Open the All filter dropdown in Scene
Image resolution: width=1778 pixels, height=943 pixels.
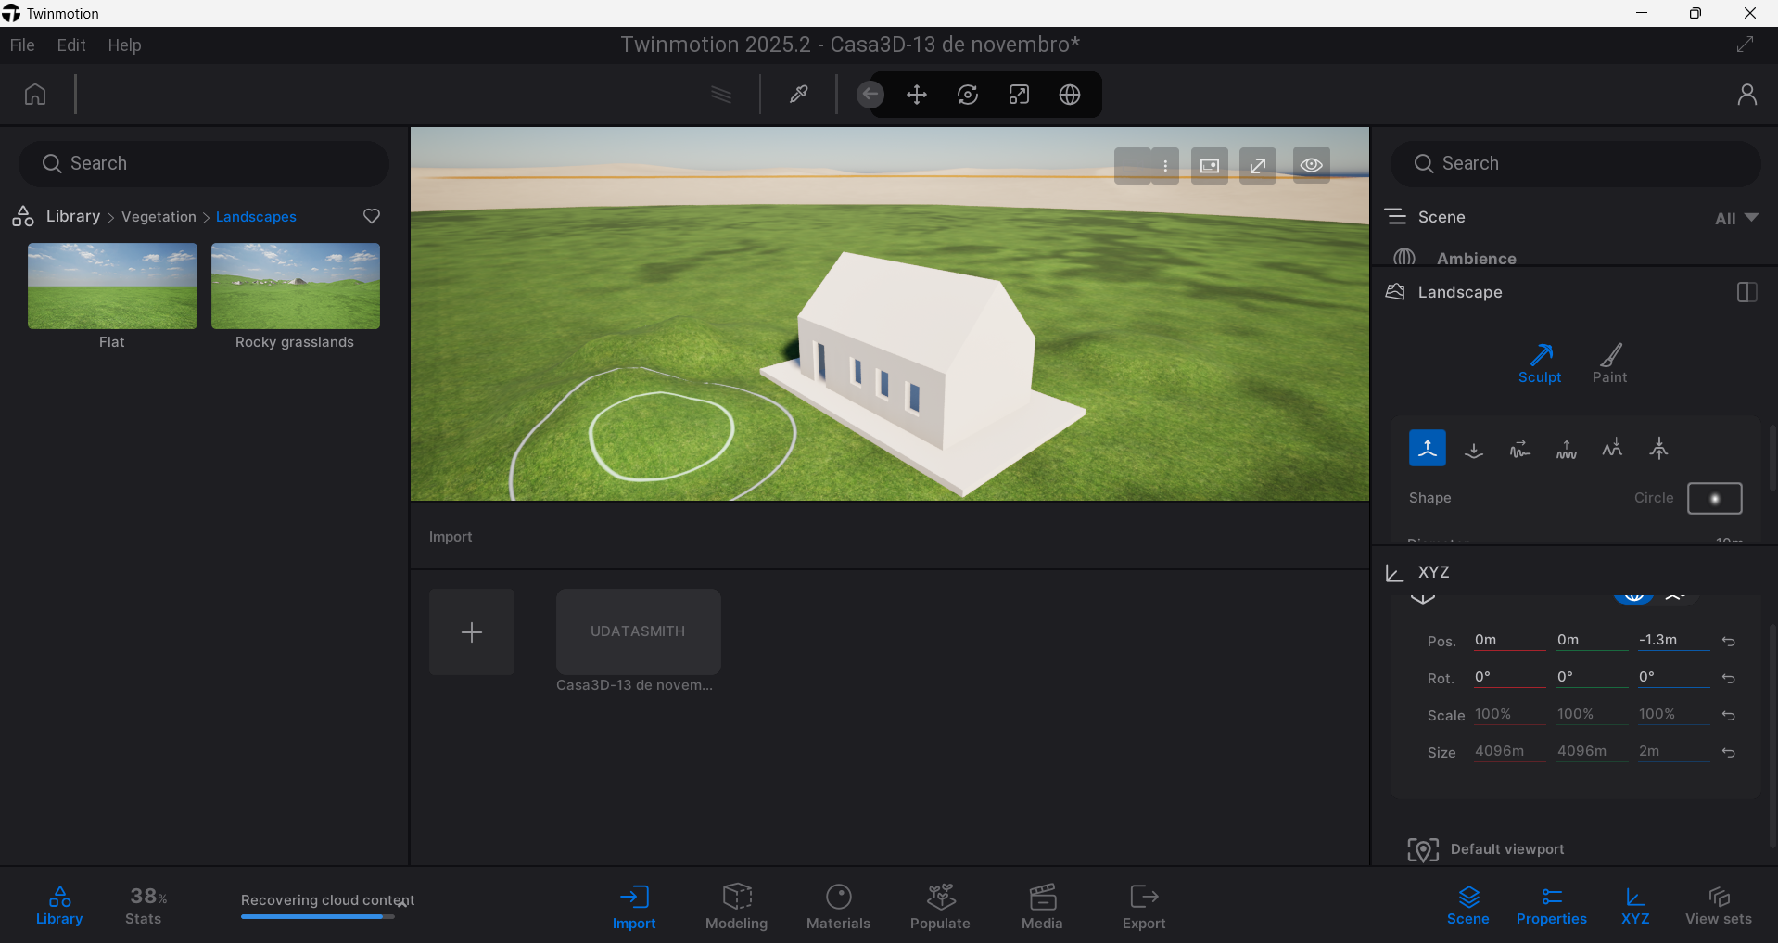click(x=1735, y=218)
